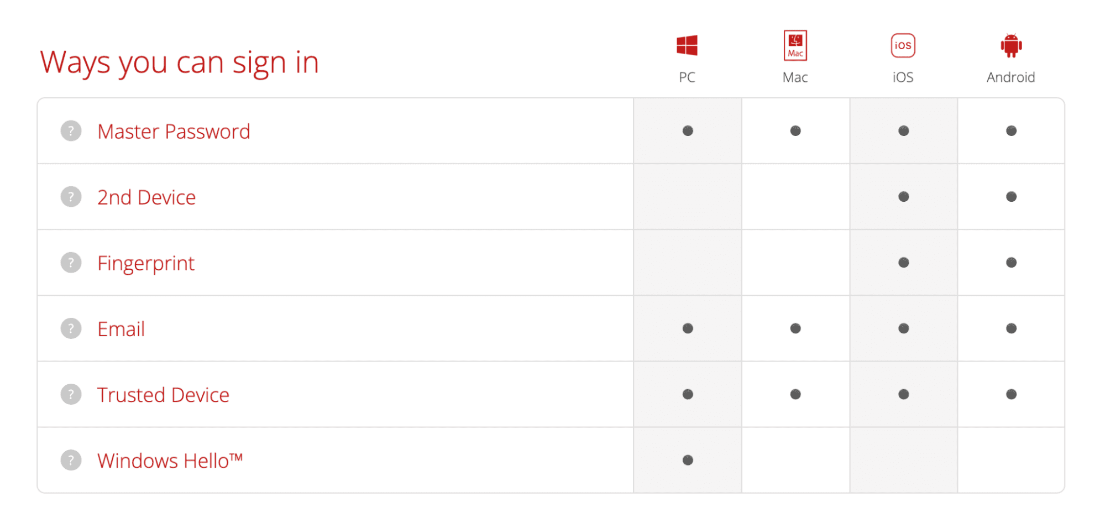Open help icon beside Master Password
Viewport: 1105px width, 523px height.
[71, 131]
